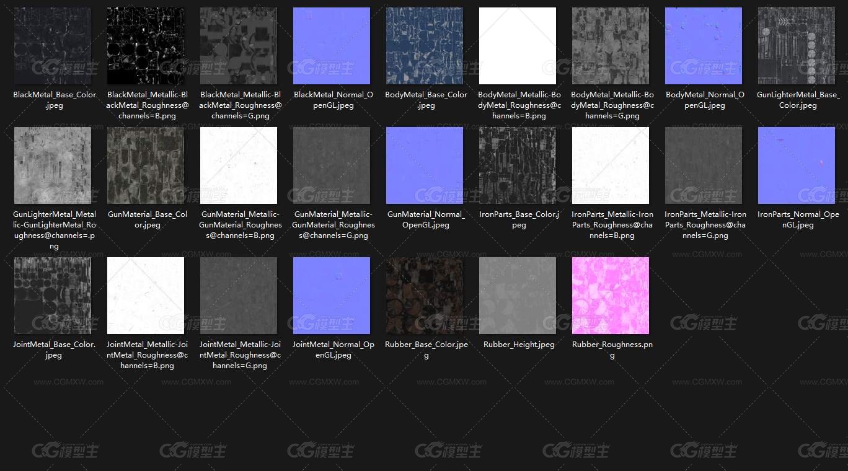Click label 'IronParts_Metallic-IronParts_Roughness@channels=B.png'
Image resolution: width=848 pixels, height=471 pixels.
[x=612, y=225]
